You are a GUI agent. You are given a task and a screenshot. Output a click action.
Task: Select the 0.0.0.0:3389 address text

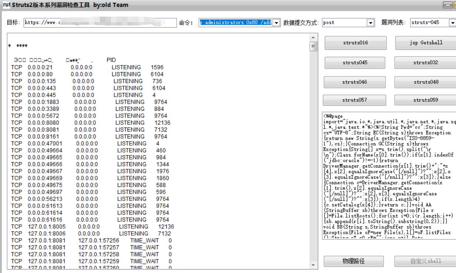tap(43, 109)
